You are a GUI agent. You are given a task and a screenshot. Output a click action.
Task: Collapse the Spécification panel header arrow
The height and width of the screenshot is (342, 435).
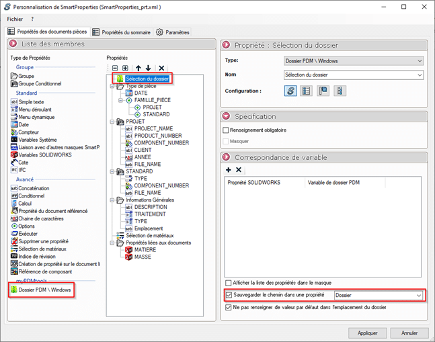pyautogui.click(x=227, y=116)
